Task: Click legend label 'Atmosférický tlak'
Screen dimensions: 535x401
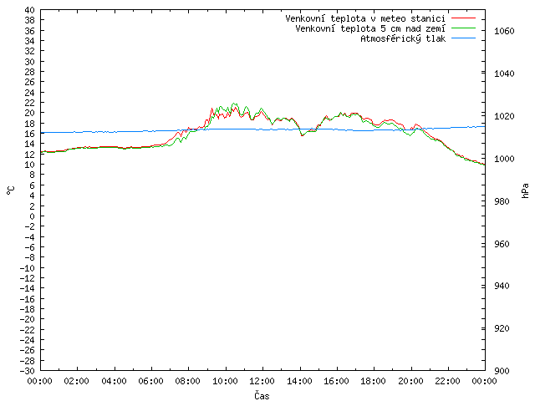Action: tap(403, 38)
